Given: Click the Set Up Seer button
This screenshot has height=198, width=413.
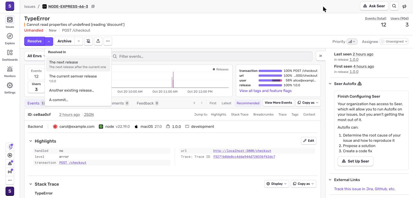Looking at the screenshot, I should click(355, 161).
